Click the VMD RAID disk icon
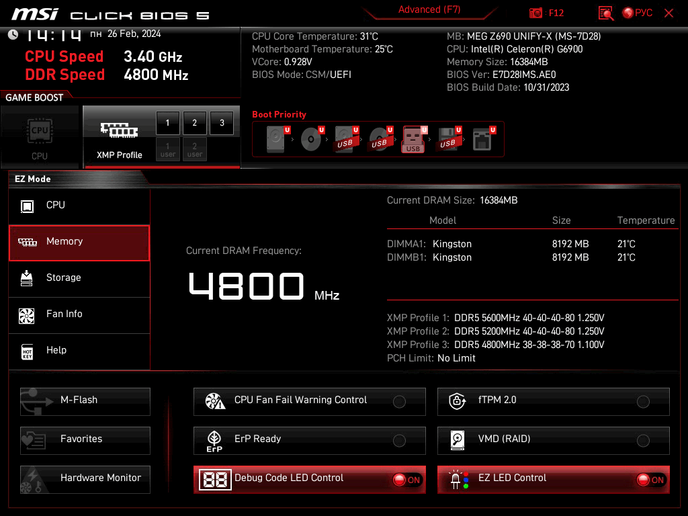 457,440
